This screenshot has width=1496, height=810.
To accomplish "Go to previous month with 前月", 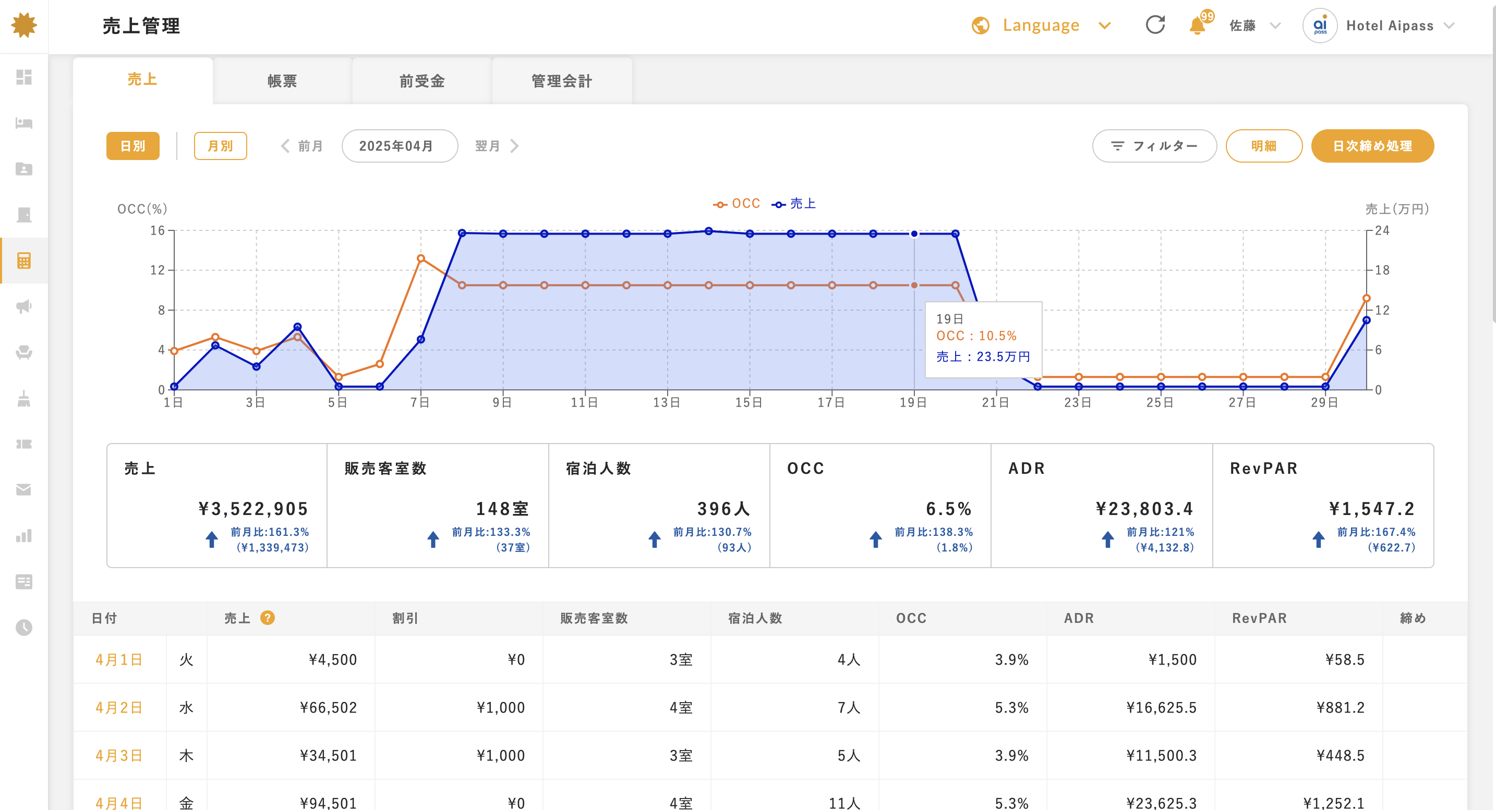I will pos(302,145).
